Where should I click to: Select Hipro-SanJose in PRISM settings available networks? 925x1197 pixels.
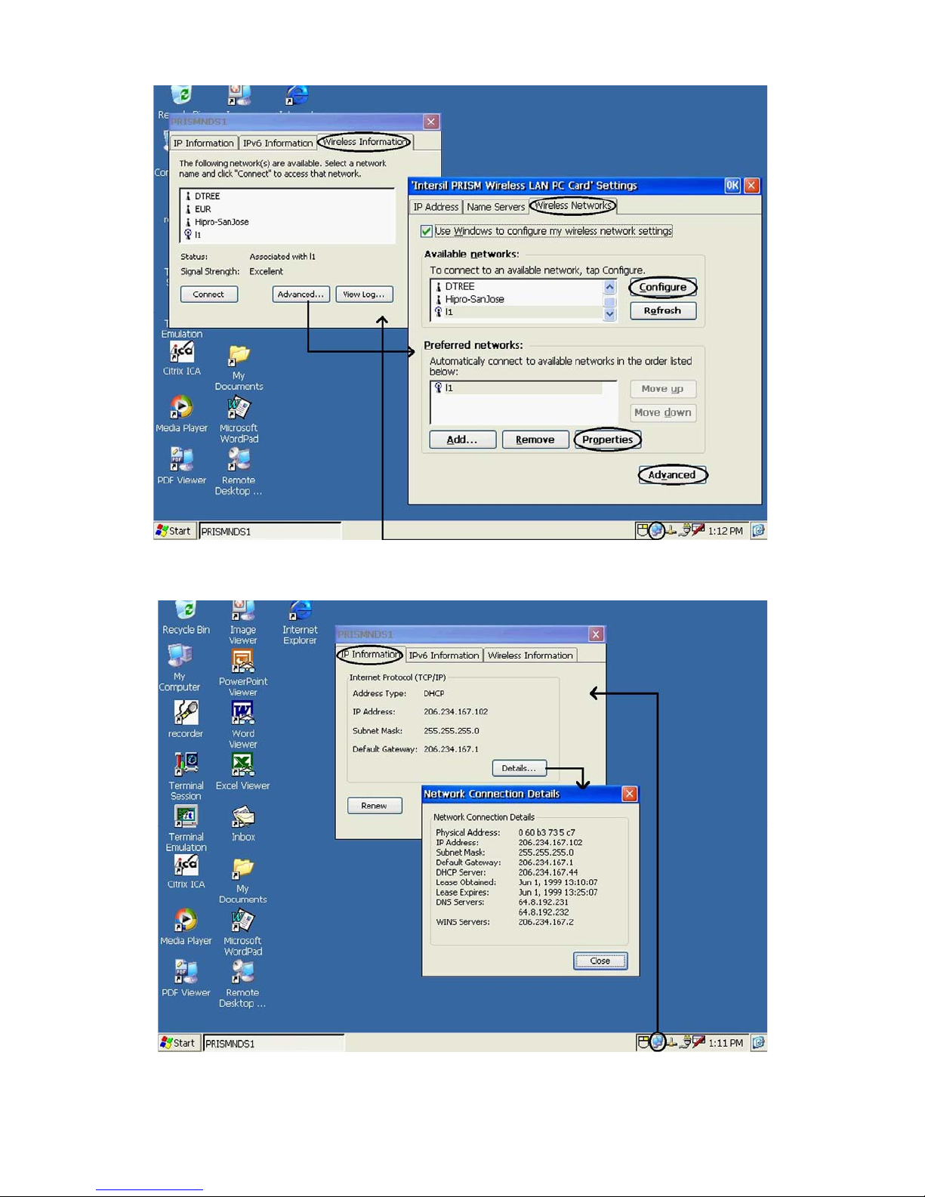(517, 299)
